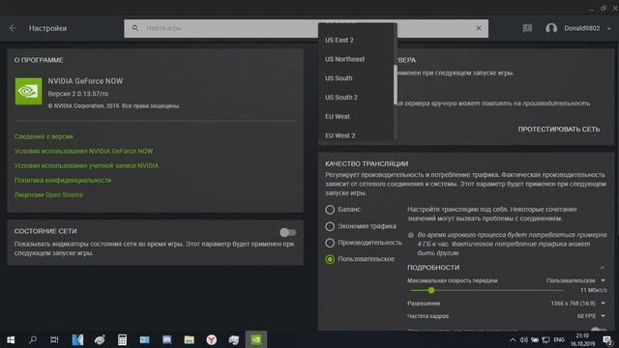619x348 pixels.
Task: Click the server list scrollbar
Action: tap(396, 84)
